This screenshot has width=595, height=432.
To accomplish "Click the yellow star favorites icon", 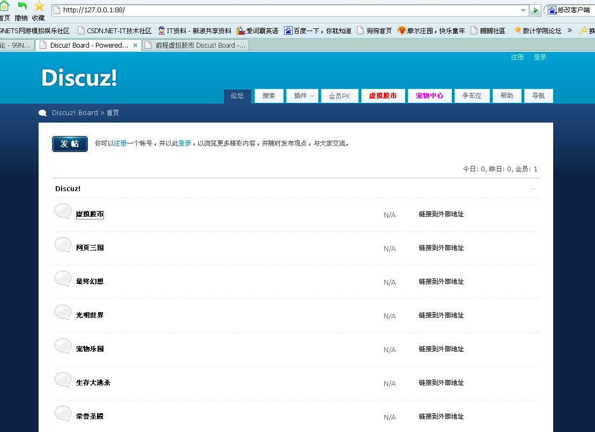I will [39, 6].
